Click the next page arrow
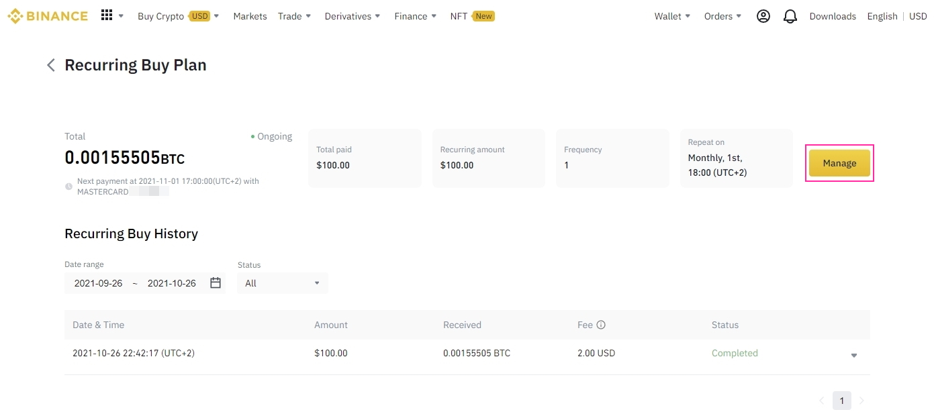The height and width of the screenshot is (416, 934). coord(861,401)
